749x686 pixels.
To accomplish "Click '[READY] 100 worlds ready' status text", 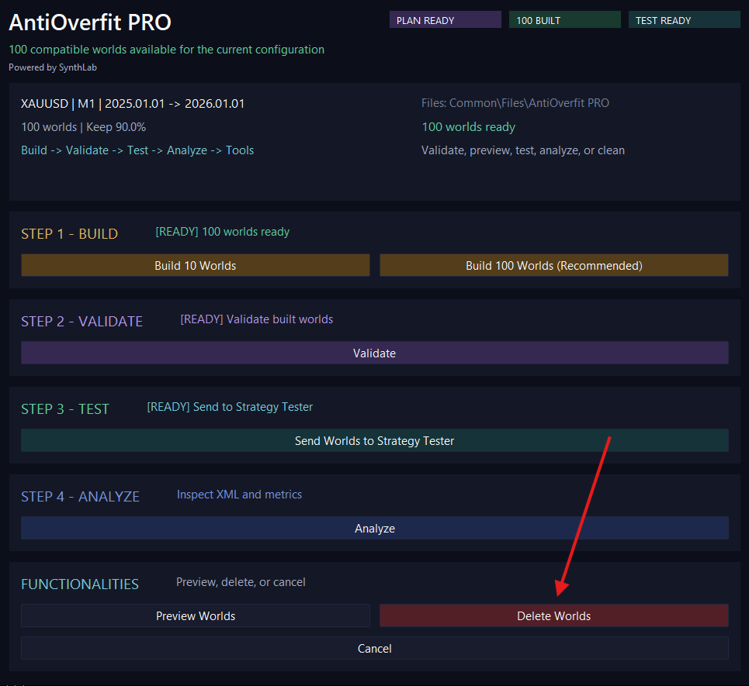I will click(222, 232).
